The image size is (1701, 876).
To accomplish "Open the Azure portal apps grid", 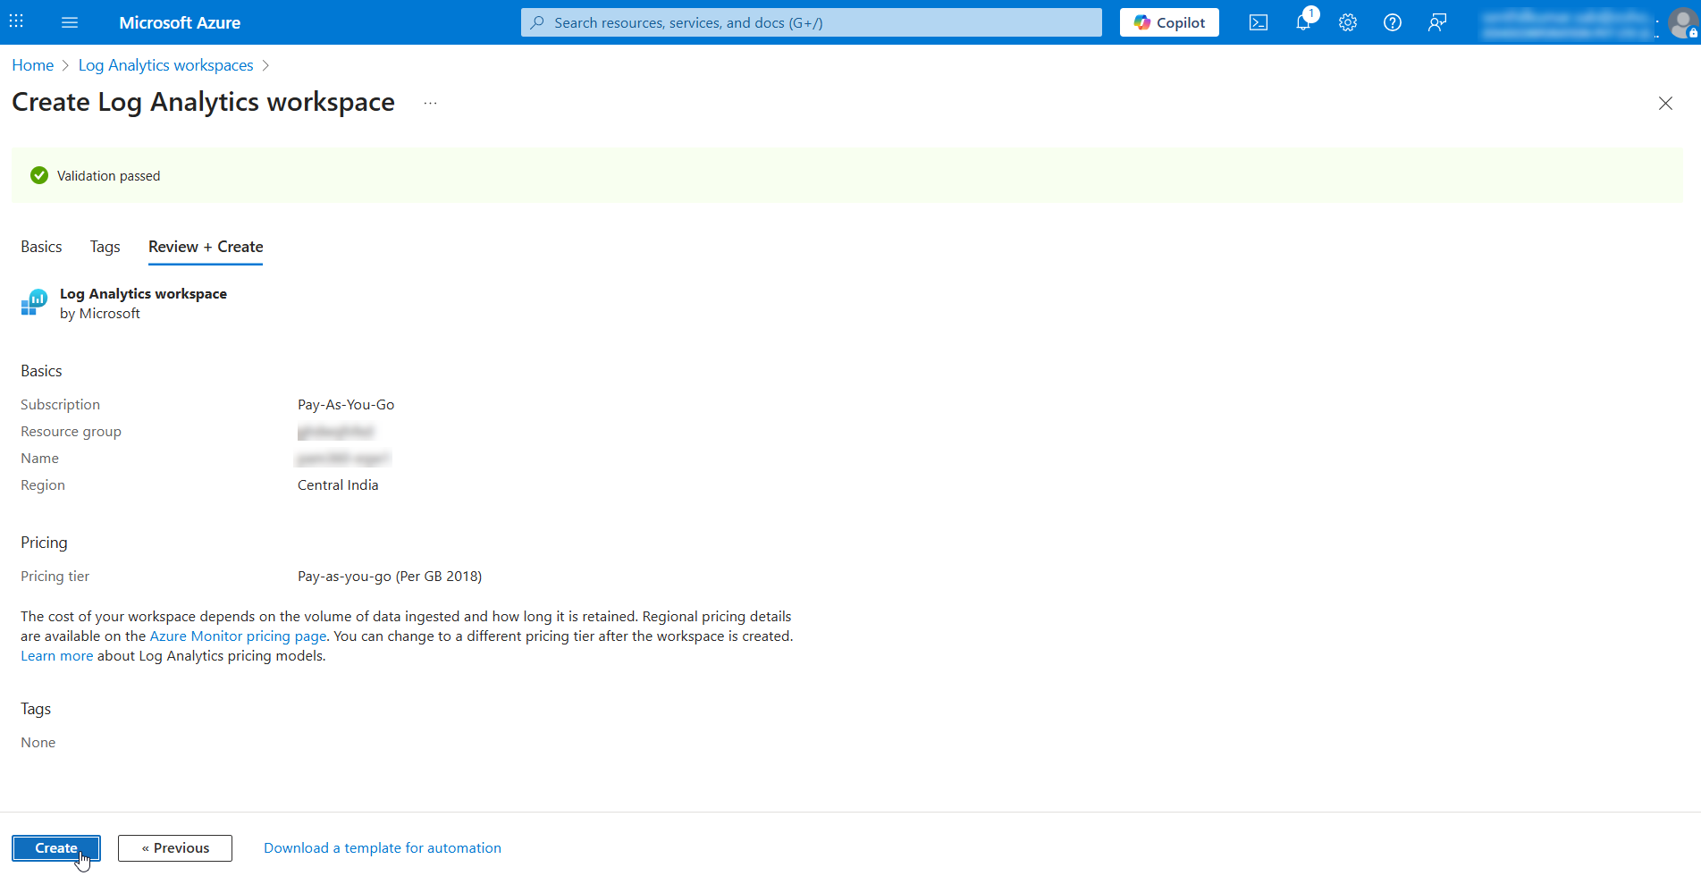I will 15,21.
